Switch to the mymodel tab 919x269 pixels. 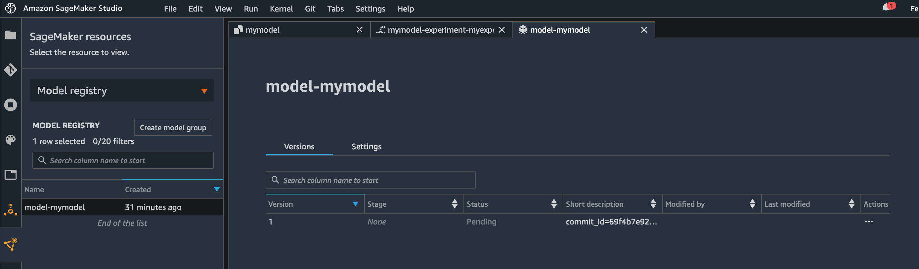pos(299,30)
